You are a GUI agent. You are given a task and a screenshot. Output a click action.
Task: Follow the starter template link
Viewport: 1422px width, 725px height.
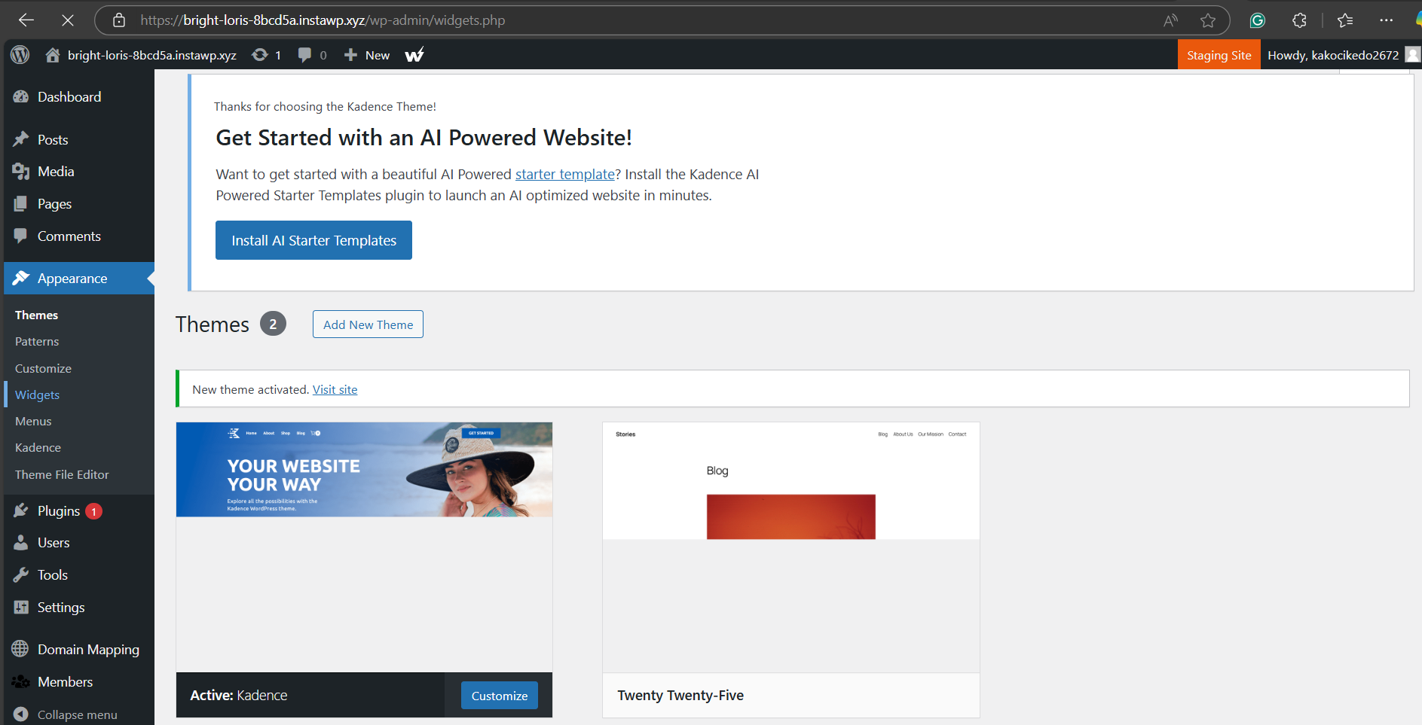tap(565, 174)
